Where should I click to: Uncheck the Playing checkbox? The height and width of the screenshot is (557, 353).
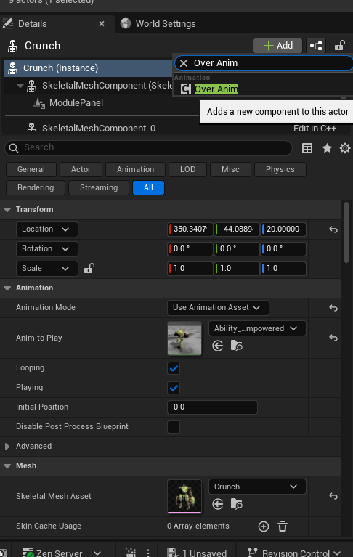point(174,388)
